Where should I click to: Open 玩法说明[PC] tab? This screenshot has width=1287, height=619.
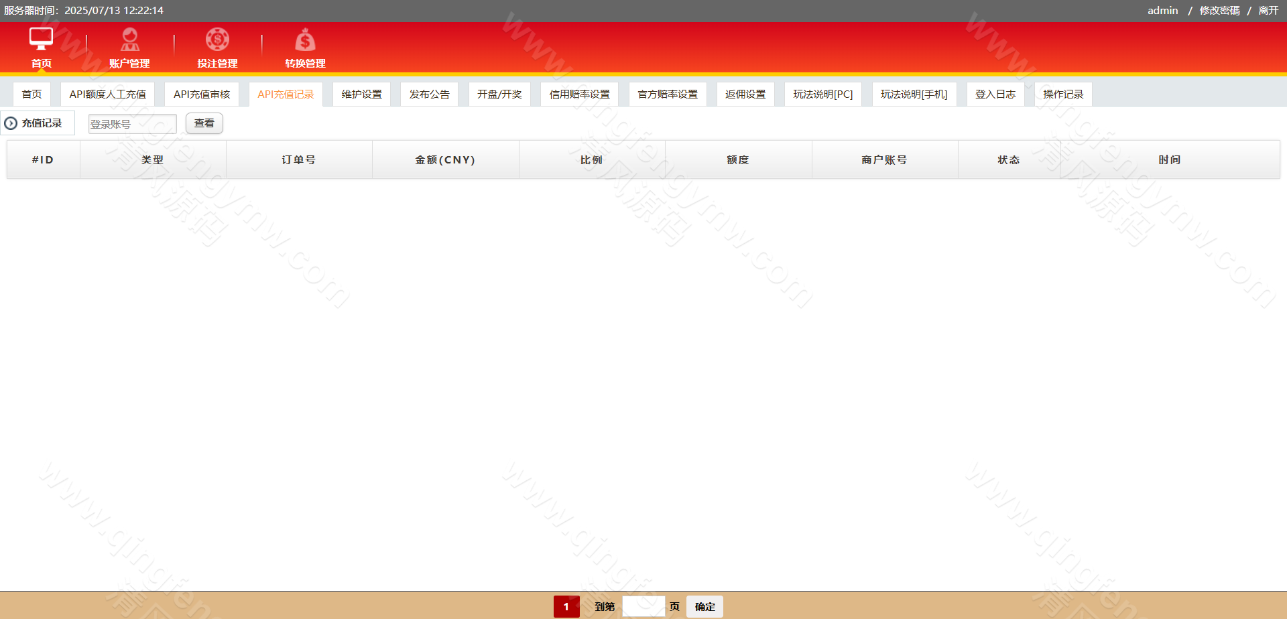(822, 94)
